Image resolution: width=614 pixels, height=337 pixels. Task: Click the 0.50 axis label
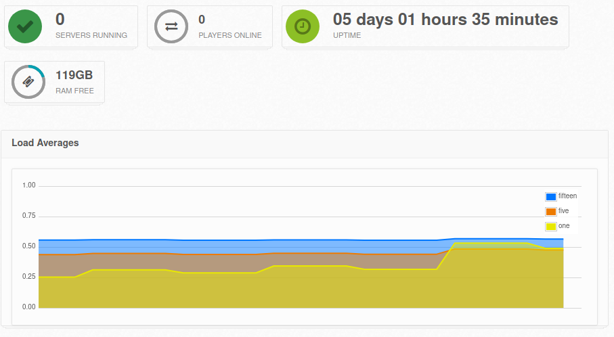click(28, 246)
